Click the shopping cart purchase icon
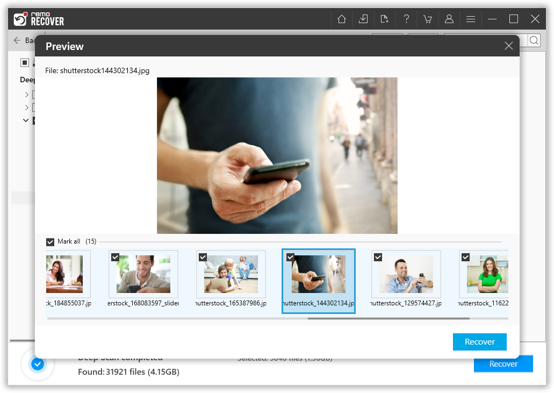Screen dimensions: 554x393 [x=428, y=19]
